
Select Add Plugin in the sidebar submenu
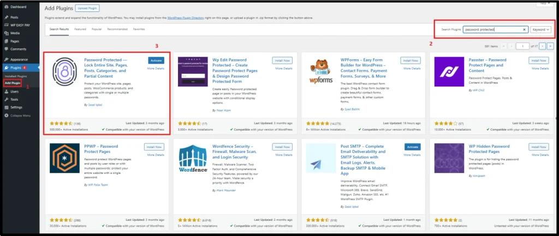[13, 83]
